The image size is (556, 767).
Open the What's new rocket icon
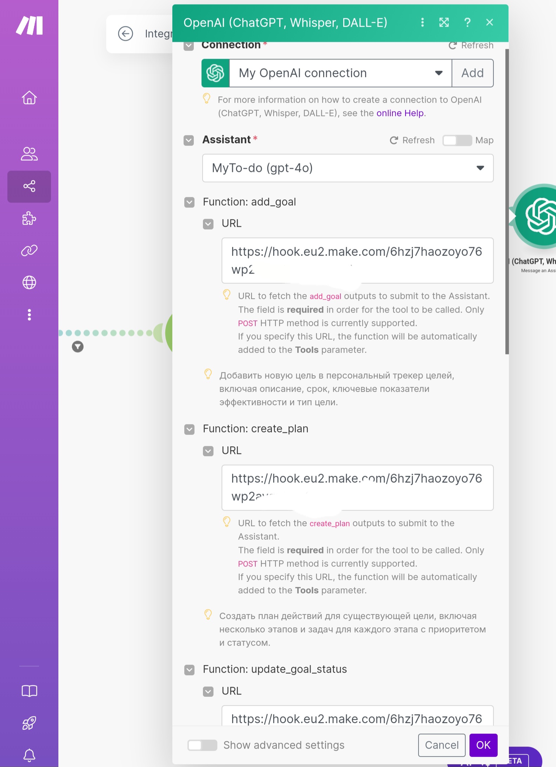click(x=29, y=723)
